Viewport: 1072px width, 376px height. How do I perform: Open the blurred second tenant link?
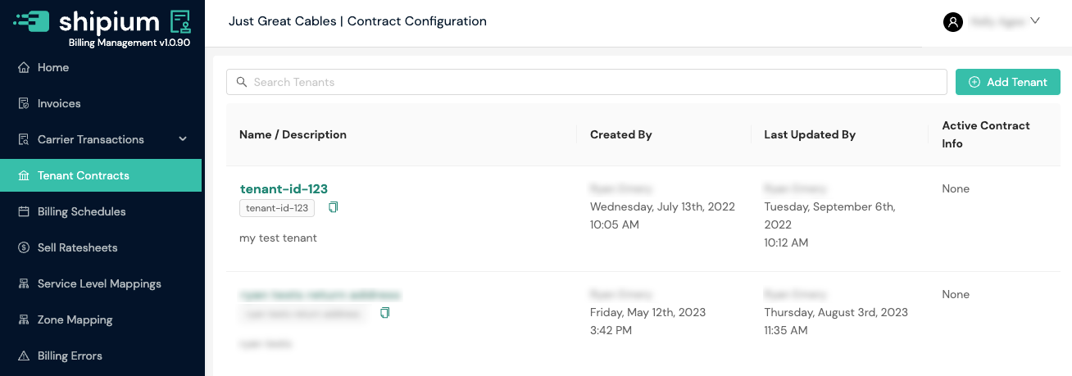point(320,294)
